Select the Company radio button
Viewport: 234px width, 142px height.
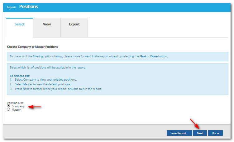pyautogui.click(x=8, y=106)
